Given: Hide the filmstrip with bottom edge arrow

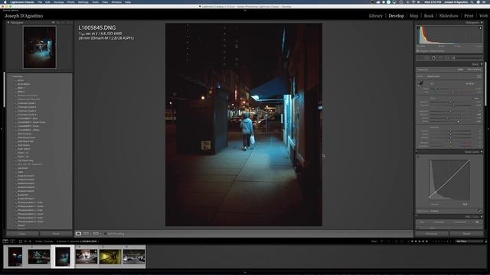Looking at the screenshot, I should (x=245, y=273).
